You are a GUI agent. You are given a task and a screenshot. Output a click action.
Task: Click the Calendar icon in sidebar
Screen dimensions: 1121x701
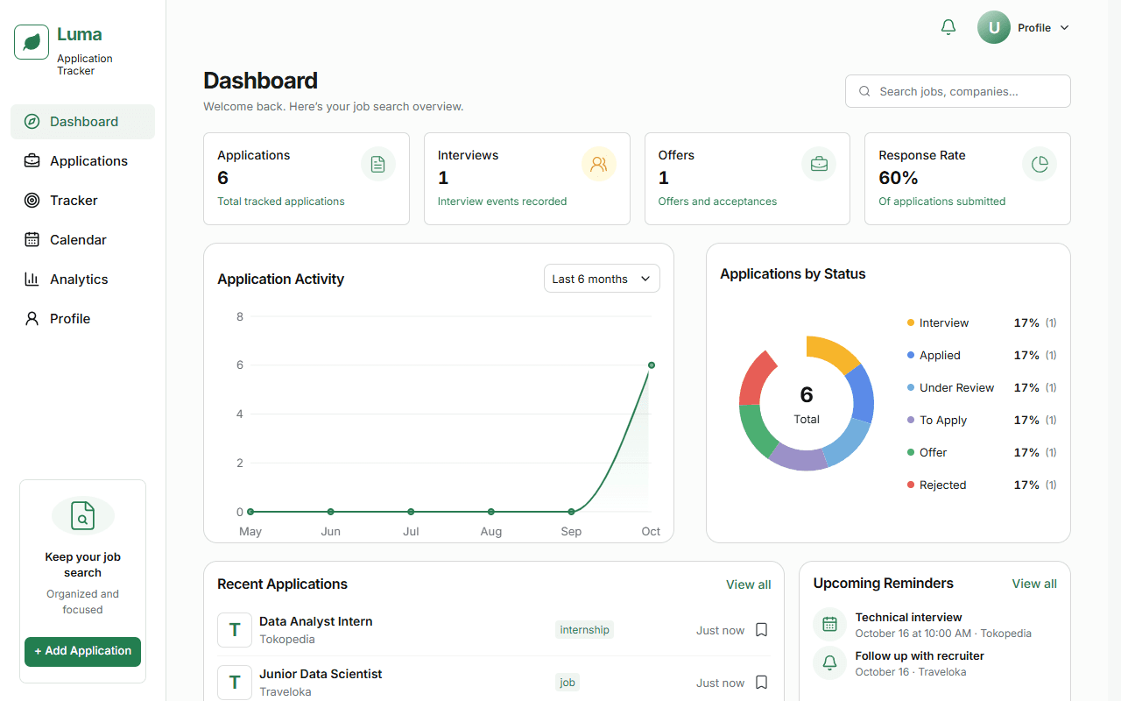click(x=32, y=240)
